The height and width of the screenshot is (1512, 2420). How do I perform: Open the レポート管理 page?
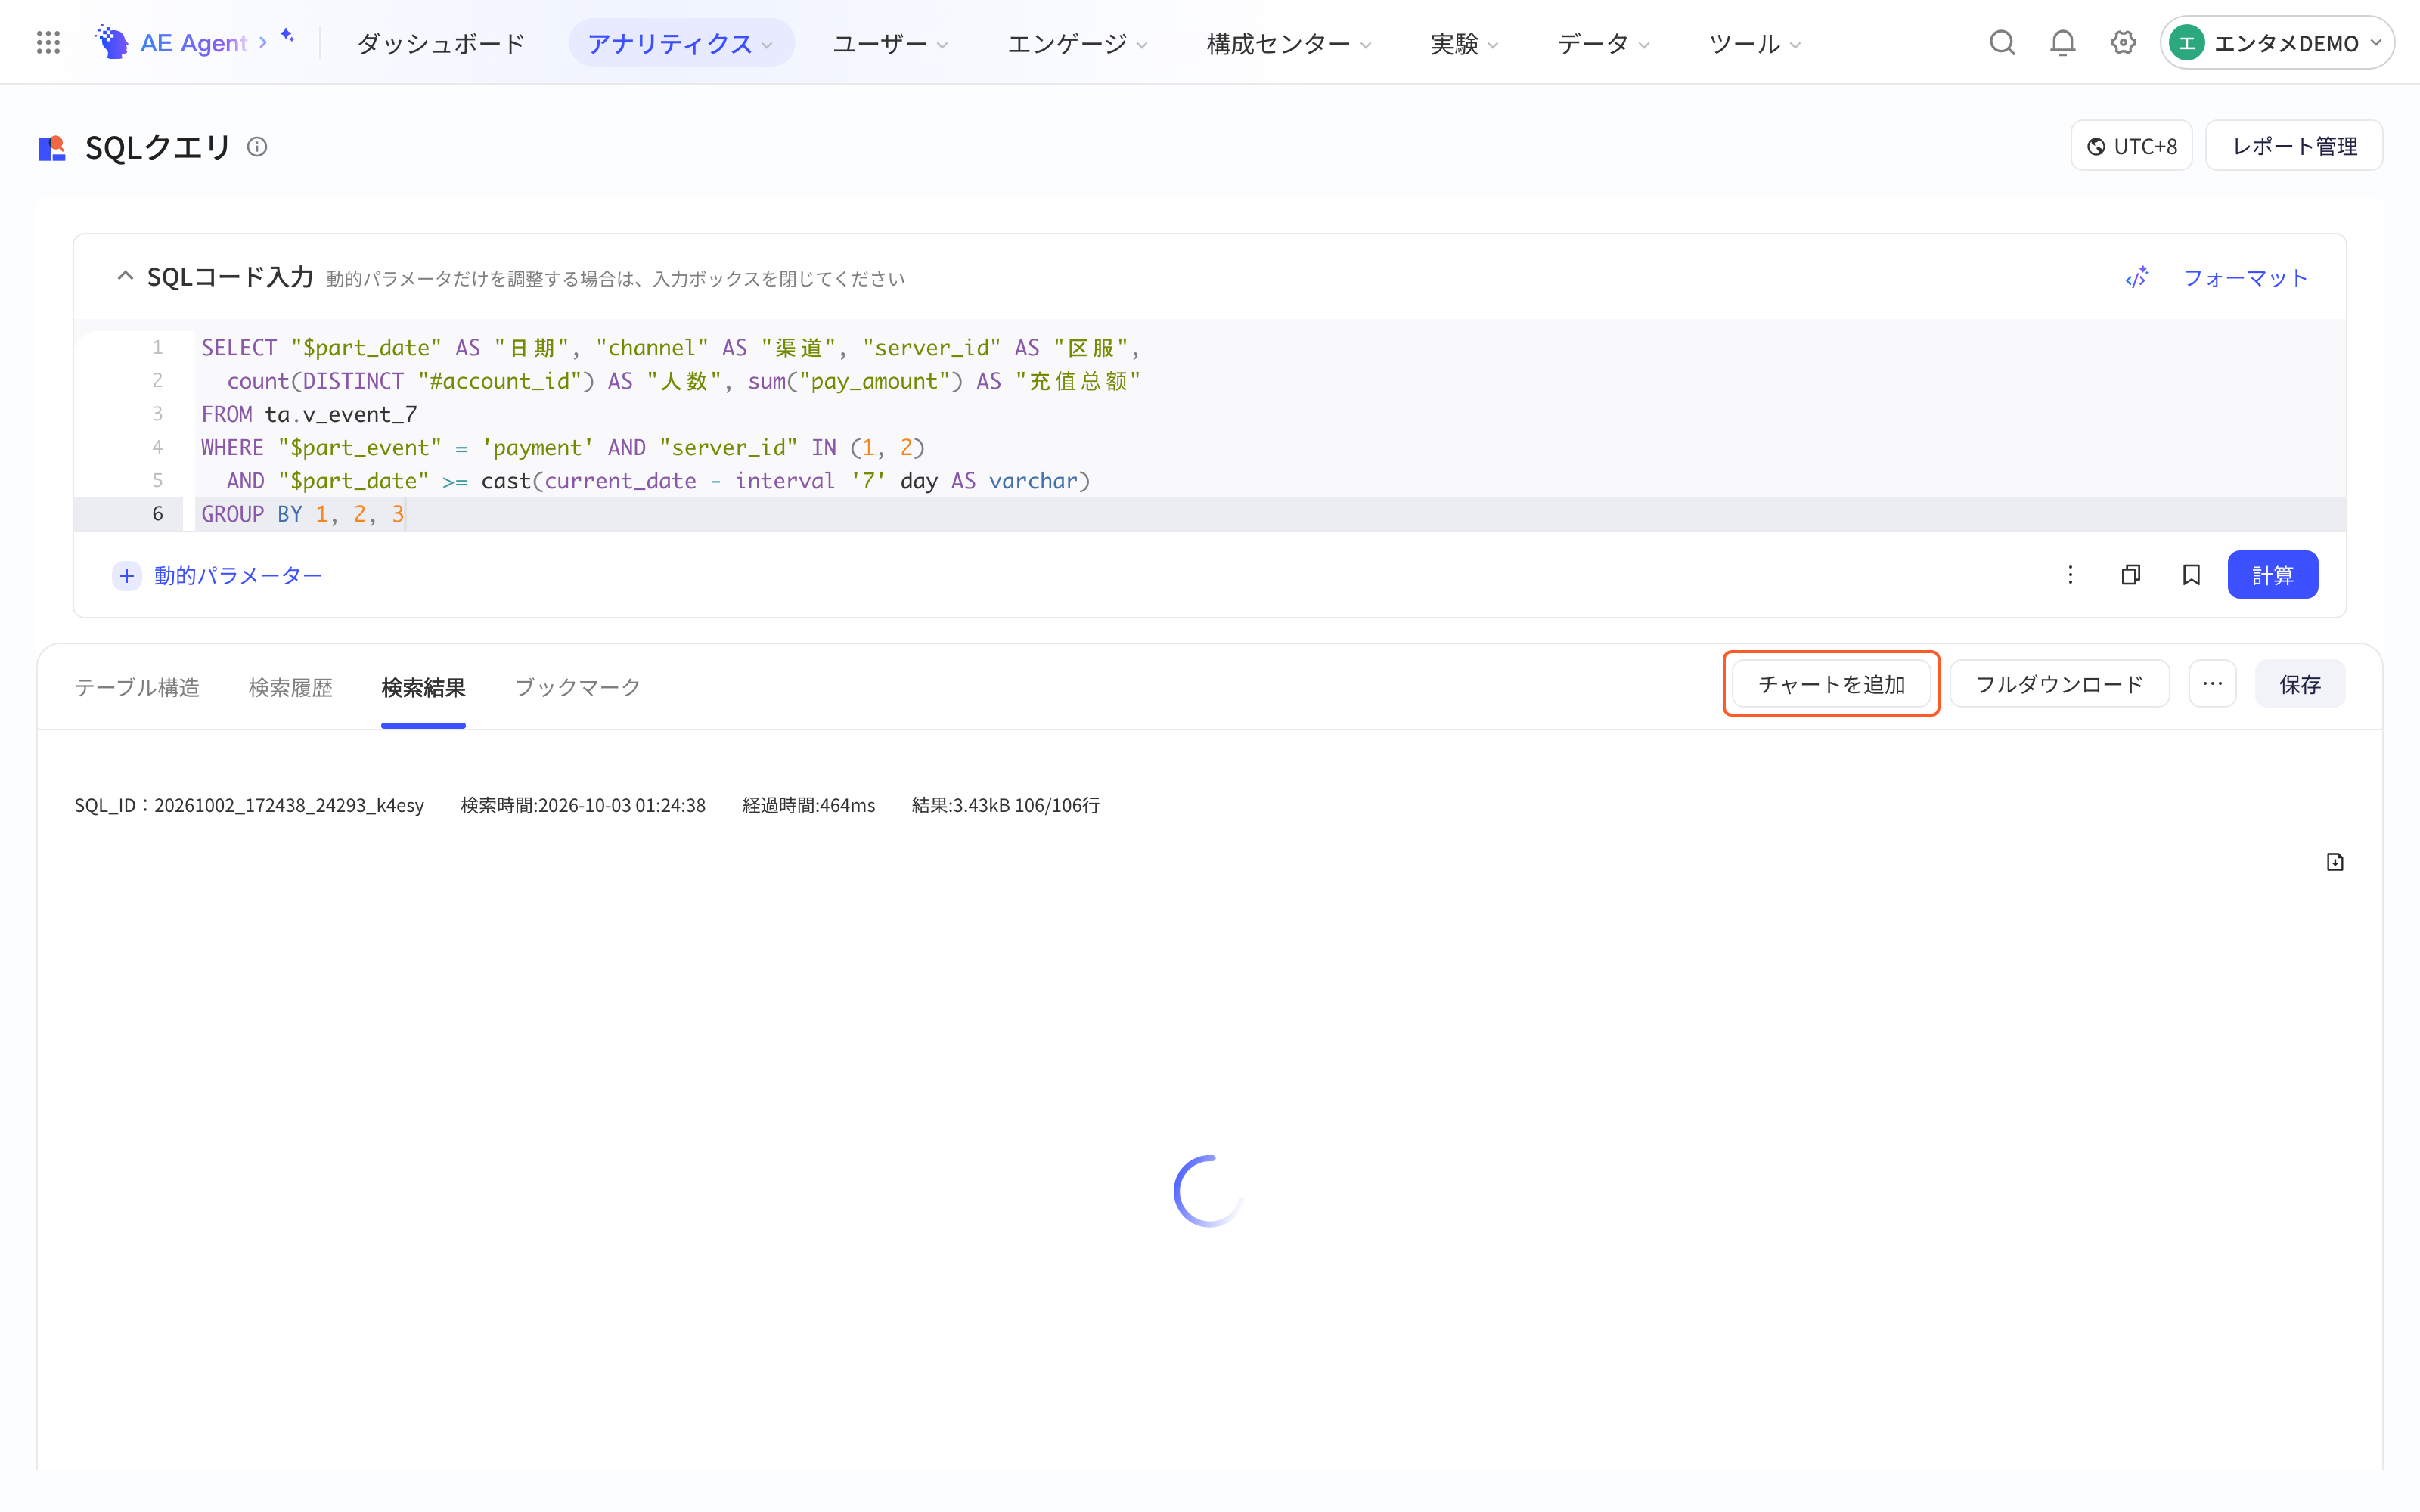click(x=2294, y=146)
